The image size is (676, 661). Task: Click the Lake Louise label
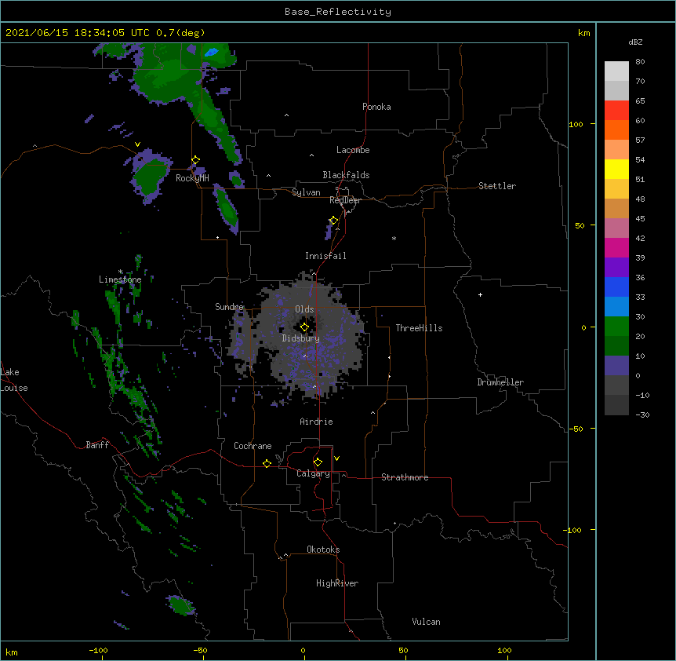(x=14, y=380)
